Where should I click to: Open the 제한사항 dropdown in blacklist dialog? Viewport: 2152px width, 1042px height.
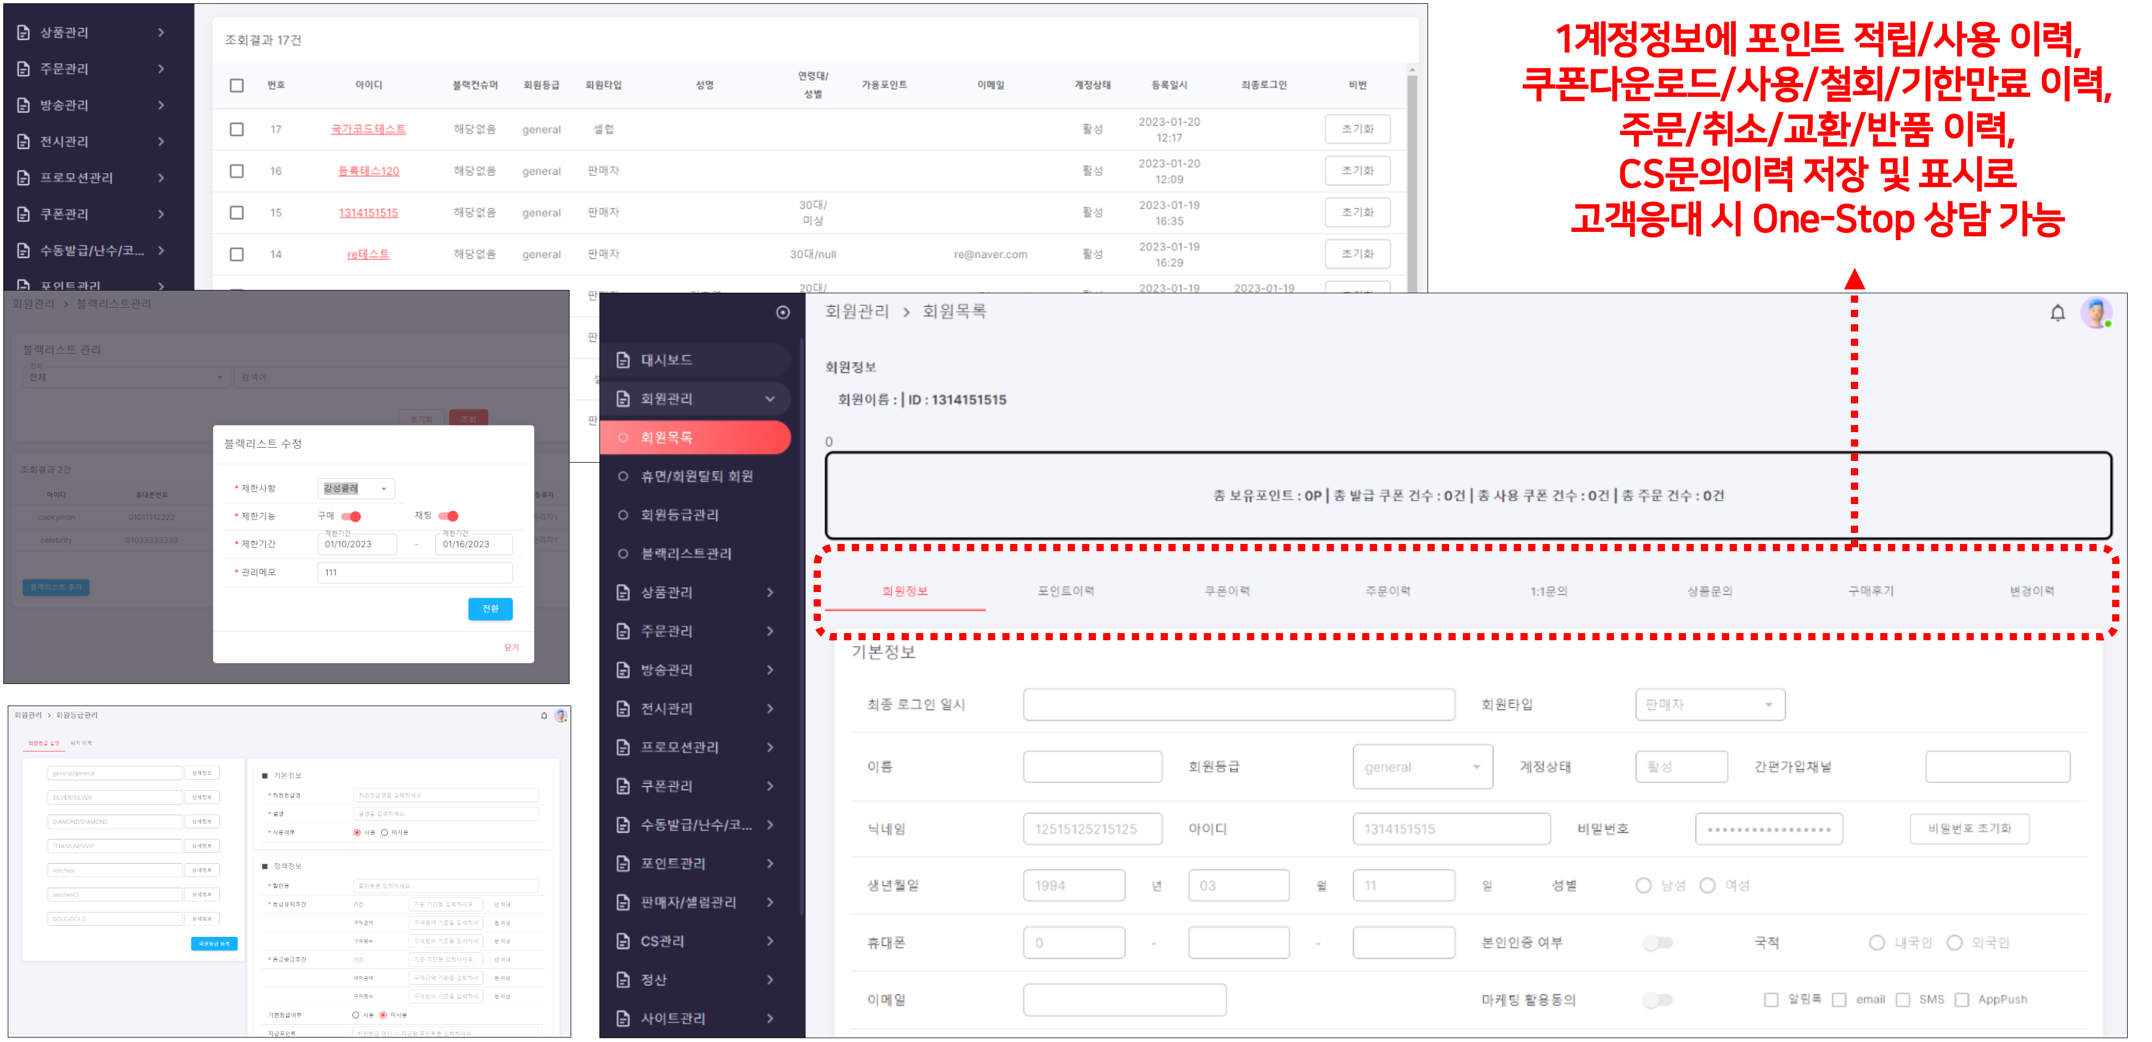tap(356, 489)
